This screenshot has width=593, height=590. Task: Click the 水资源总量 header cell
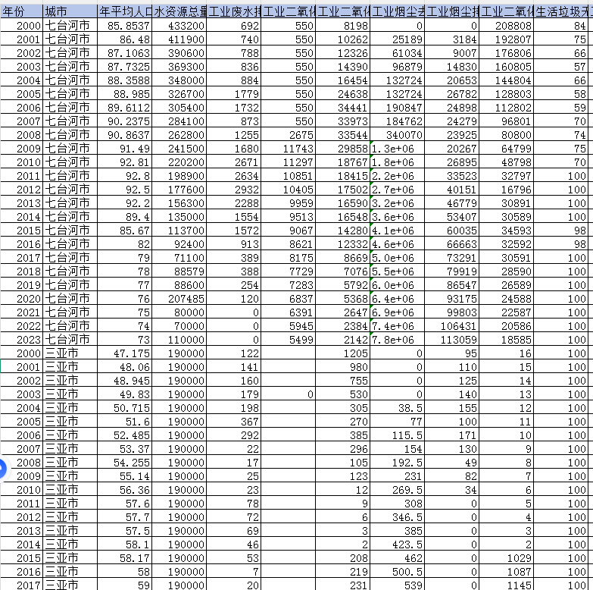[179, 11]
